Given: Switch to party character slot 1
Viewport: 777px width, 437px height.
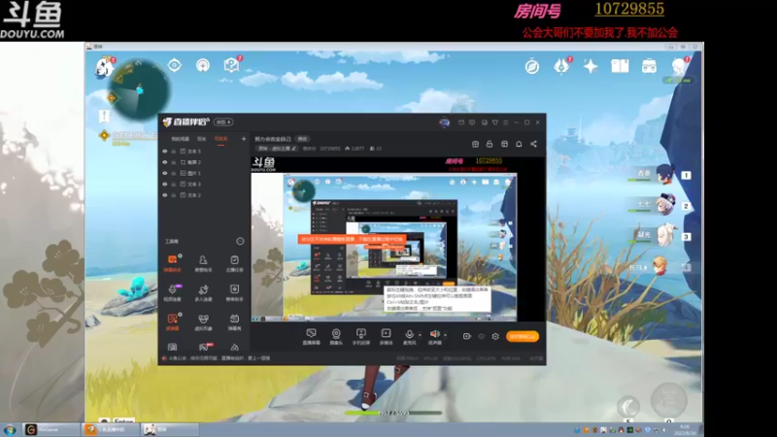Looking at the screenshot, I should 664,174.
